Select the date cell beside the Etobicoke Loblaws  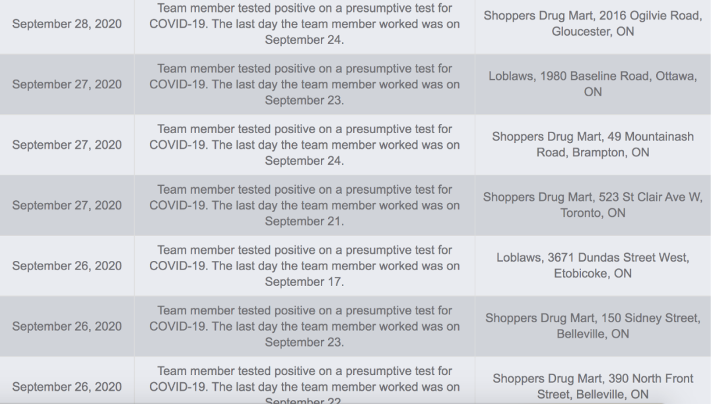(67, 266)
